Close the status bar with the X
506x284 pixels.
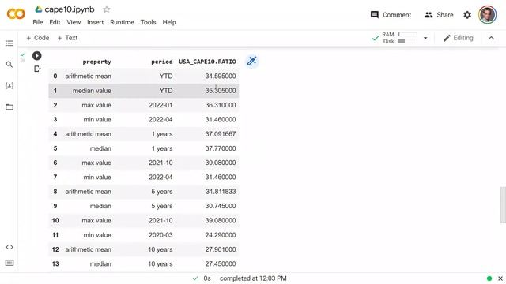point(500,278)
